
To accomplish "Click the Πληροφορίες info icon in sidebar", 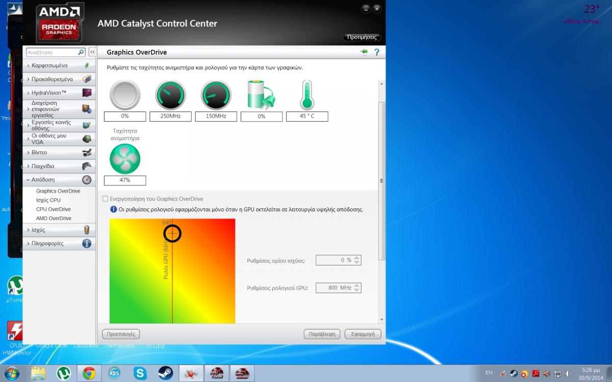I will click(87, 243).
